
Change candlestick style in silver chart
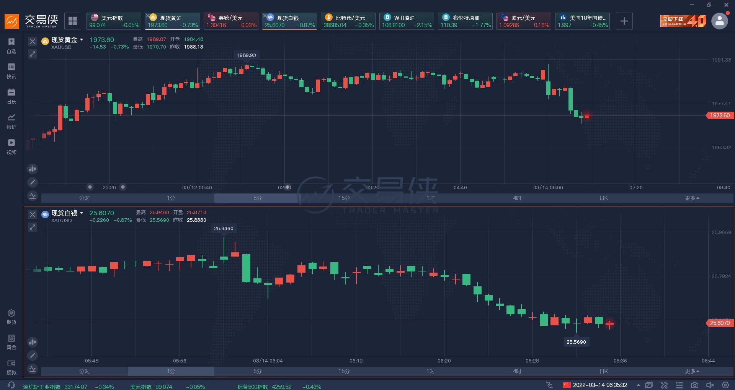coord(33,342)
